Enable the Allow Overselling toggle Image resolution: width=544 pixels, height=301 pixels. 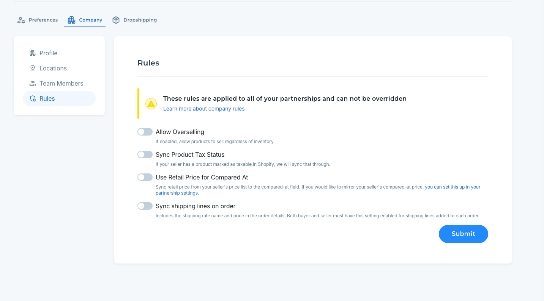pos(145,132)
